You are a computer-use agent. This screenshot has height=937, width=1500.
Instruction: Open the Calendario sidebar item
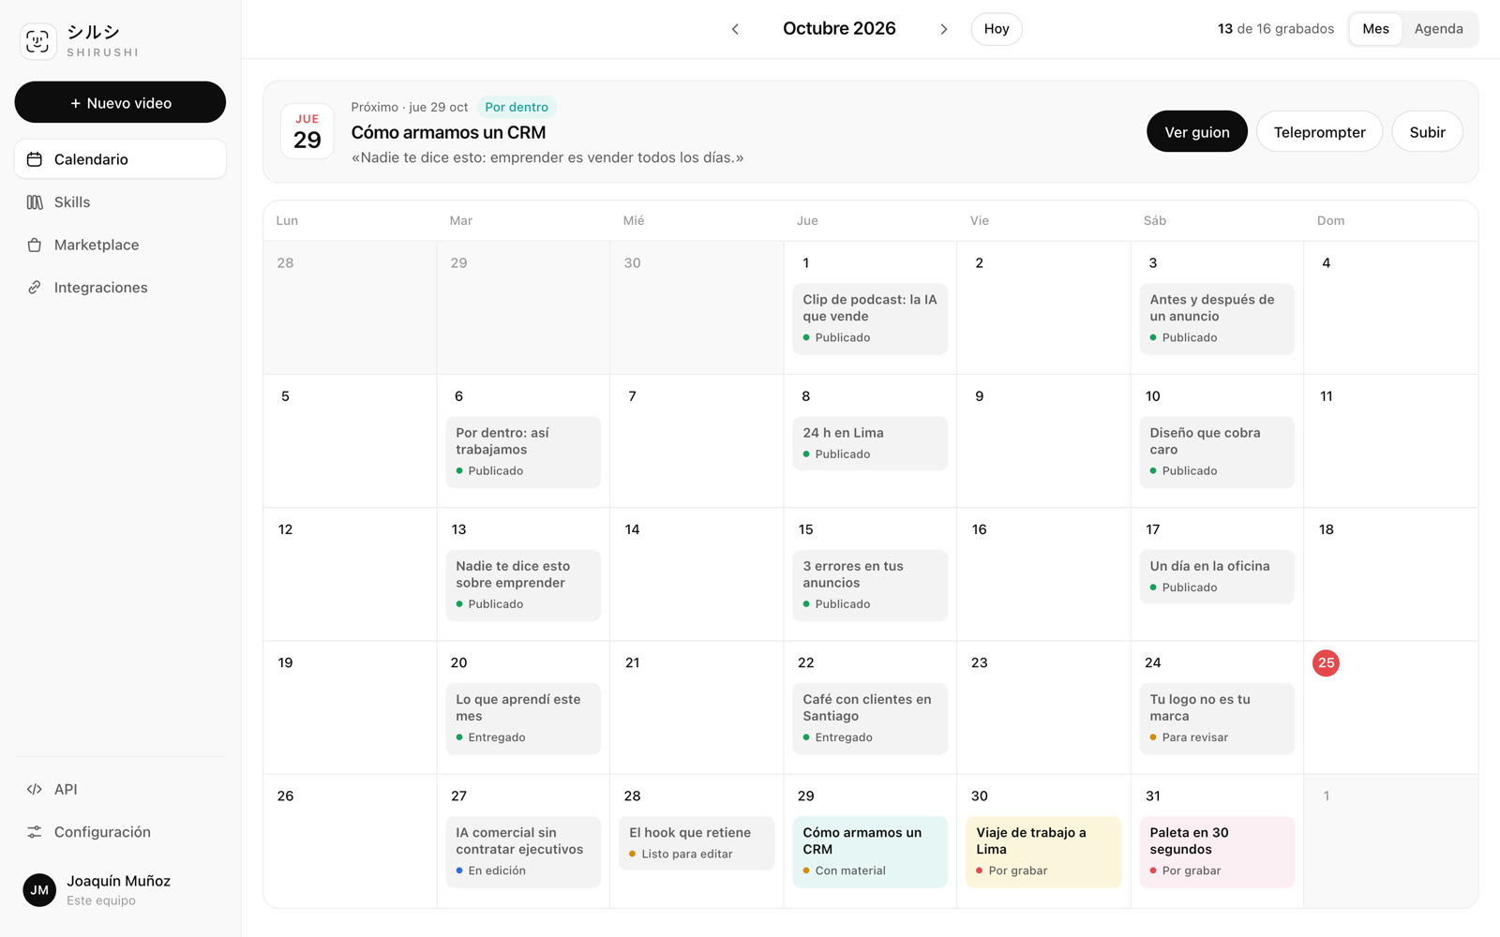click(x=120, y=159)
